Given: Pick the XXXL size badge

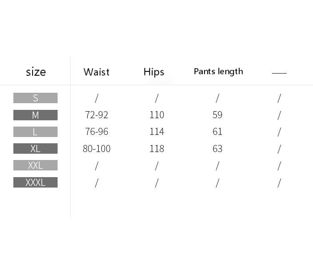Looking at the screenshot, I should 35,183.
